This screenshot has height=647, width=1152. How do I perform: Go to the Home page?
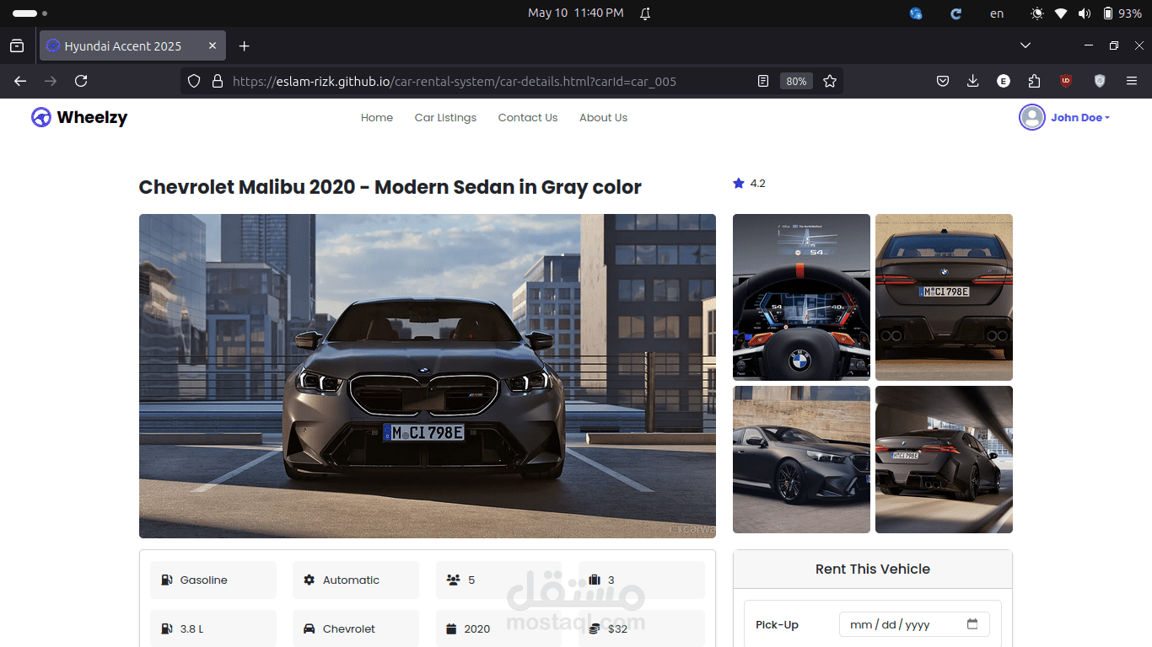tap(377, 118)
